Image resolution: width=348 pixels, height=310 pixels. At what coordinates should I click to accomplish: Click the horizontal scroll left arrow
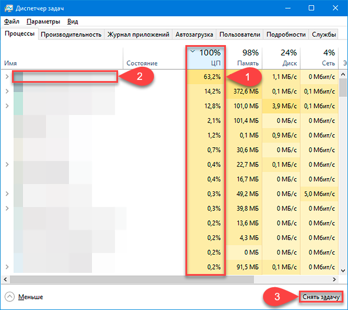(x=5, y=279)
